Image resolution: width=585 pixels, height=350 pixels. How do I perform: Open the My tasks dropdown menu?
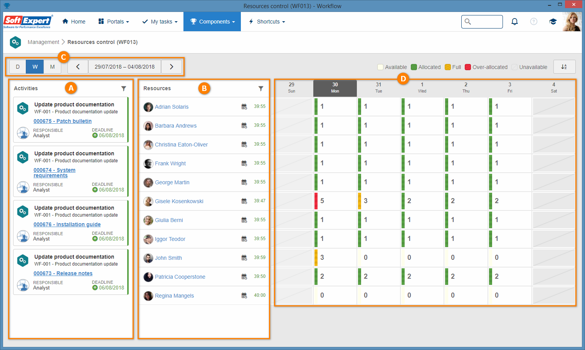click(x=160, y=22)
